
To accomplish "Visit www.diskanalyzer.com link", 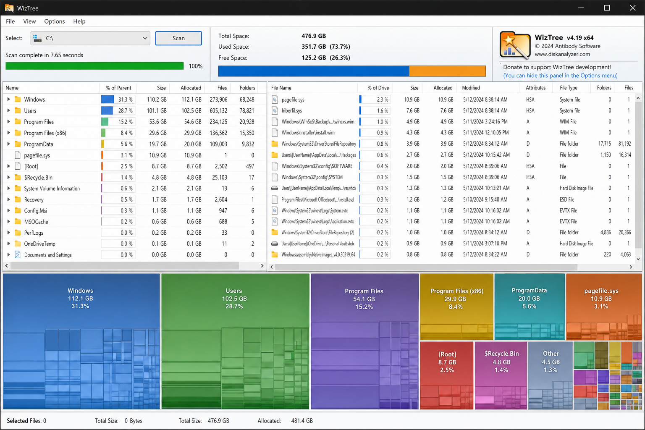I will (562, 54).
